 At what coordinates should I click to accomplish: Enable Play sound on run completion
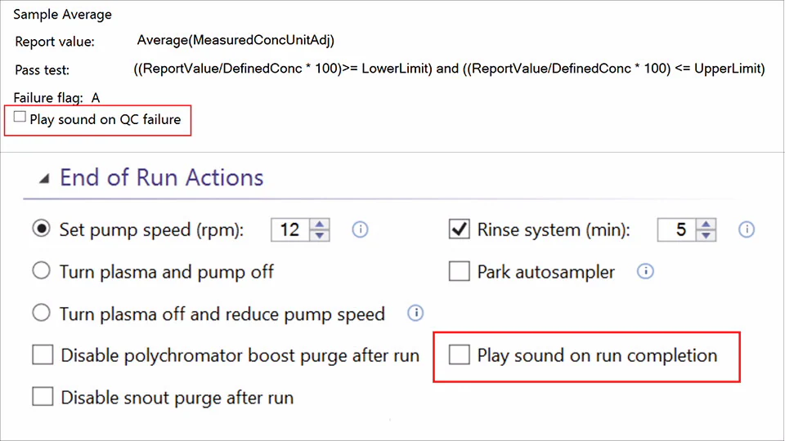tap(460, 355)
